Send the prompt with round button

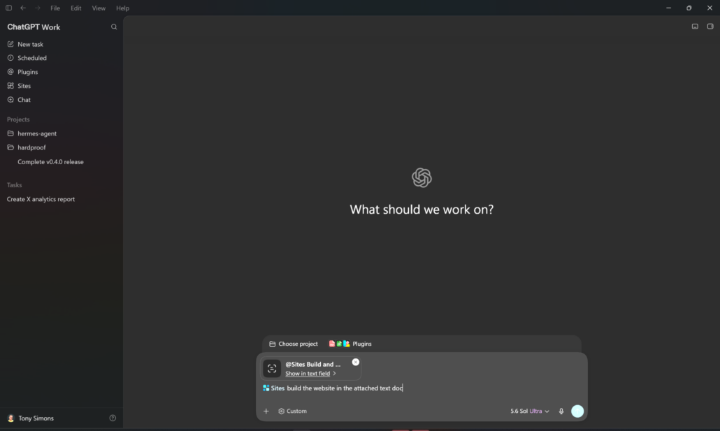(577, 411)
